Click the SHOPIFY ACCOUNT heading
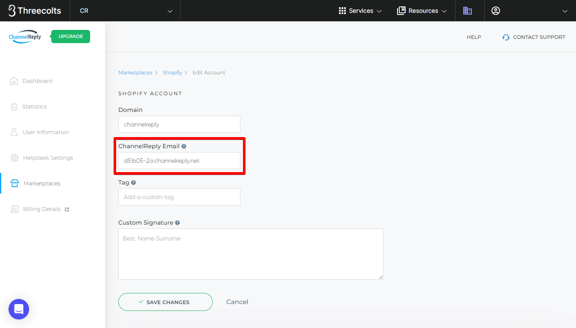This screenshot has height=328, width=576. click(150, 93)
